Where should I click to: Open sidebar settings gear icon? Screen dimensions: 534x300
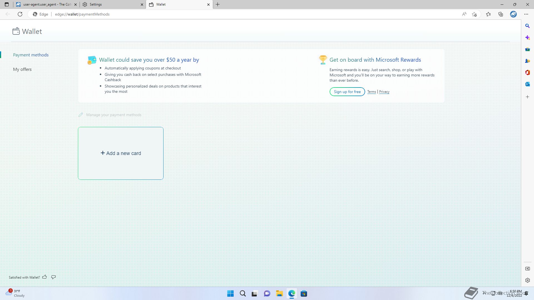coord(528,280)
